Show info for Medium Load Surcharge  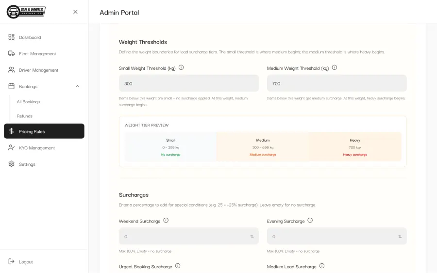(322, 266)
